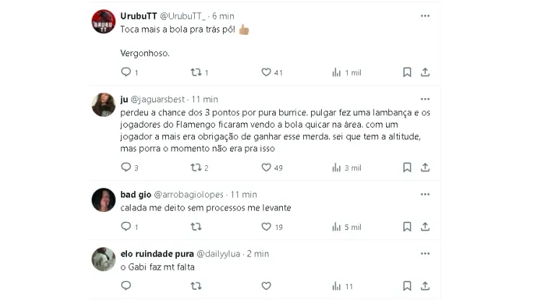Open more options on UrubuTT tweet
The image size is (534, 300).
pyautogui.click(x=425, y=16)
